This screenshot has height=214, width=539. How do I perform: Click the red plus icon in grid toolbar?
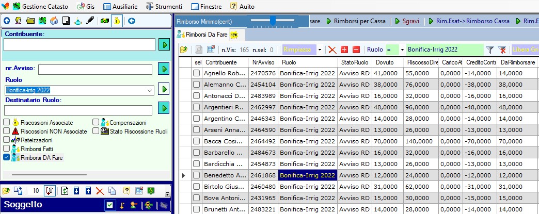click(344, 50)
